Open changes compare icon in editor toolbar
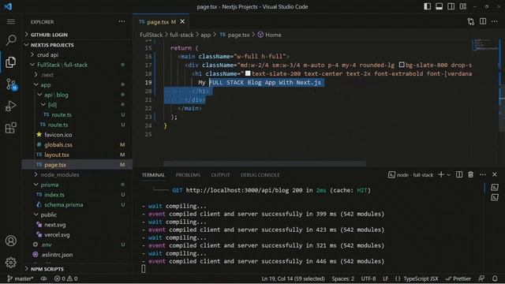The width and height of the screenshot is (505, 284). 471,21
